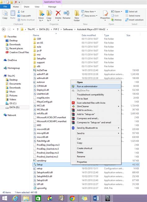Screen dimensions: 147x202
Task: Select Scan selected files with Avira
Action: coord(96,103)
